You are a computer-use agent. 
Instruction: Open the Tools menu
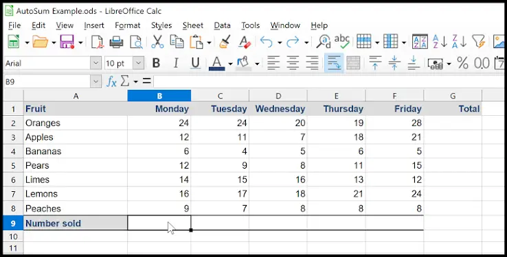(251, 25)
